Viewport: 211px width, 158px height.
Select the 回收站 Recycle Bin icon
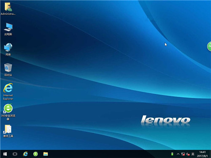coord(8,70)
